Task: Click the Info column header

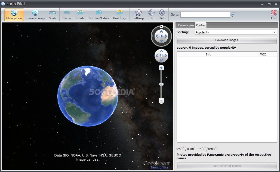Action: 231,54
